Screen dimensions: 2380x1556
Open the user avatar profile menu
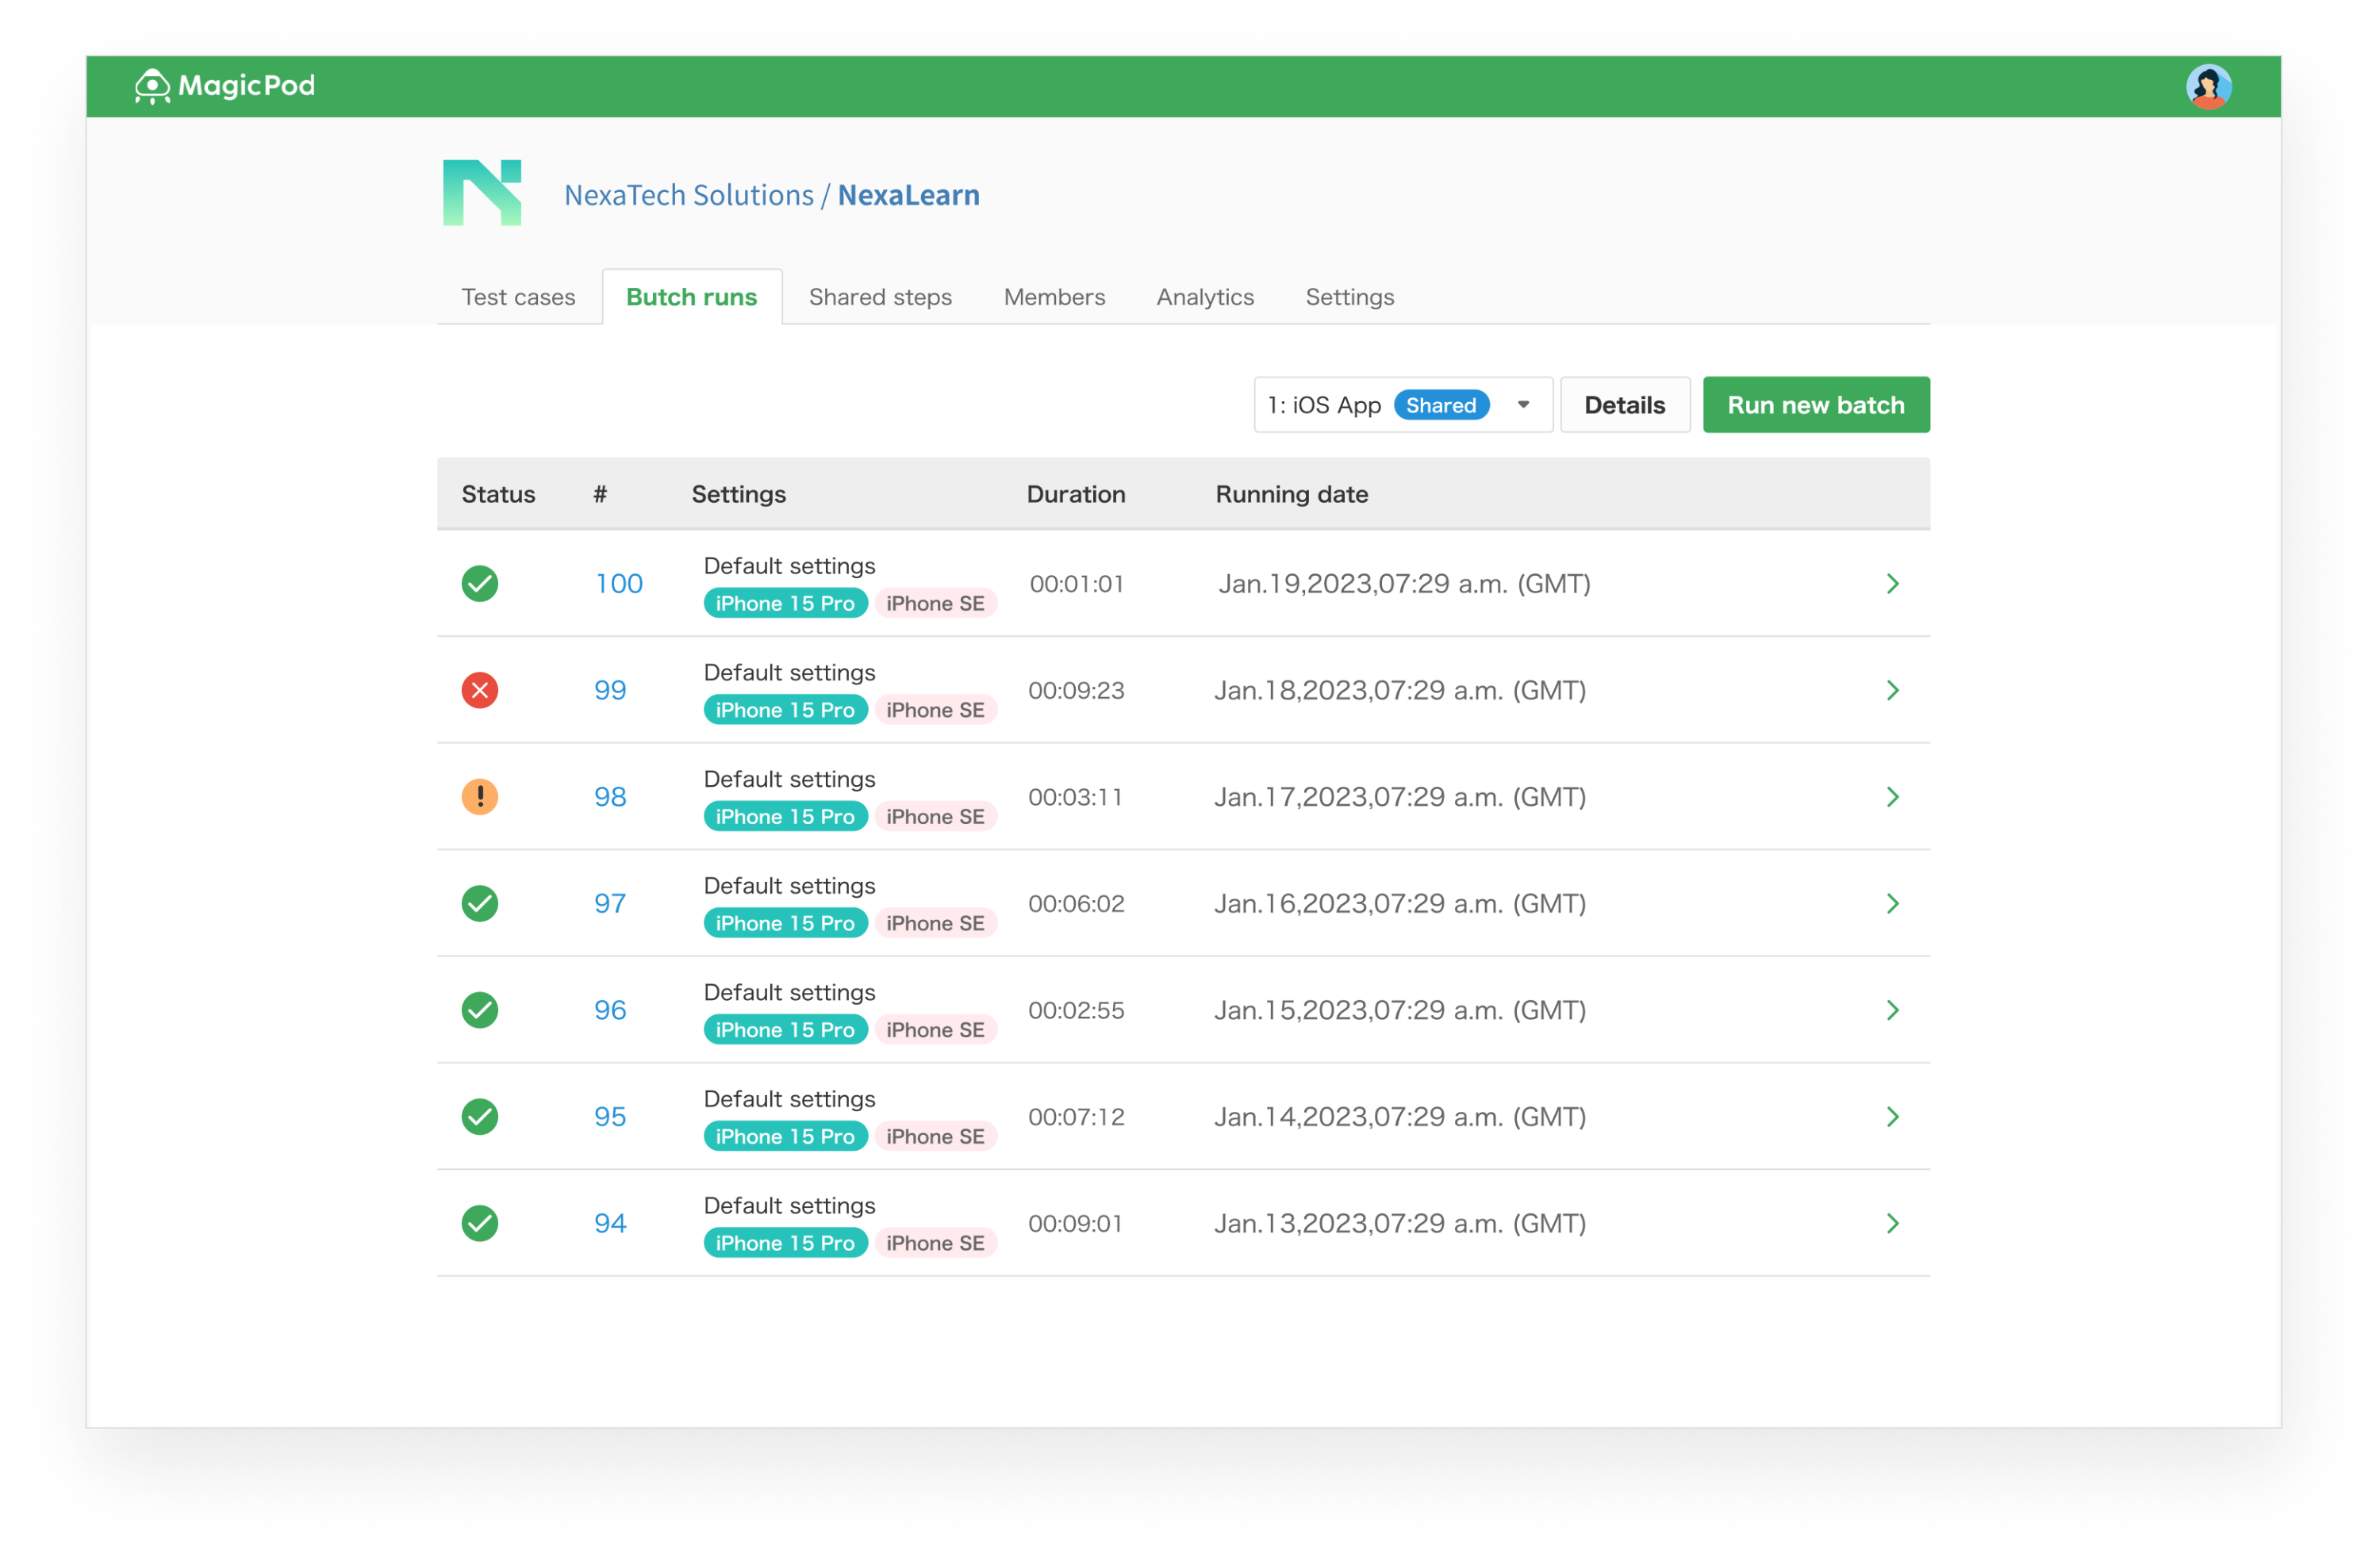(x=2207, y=86)
